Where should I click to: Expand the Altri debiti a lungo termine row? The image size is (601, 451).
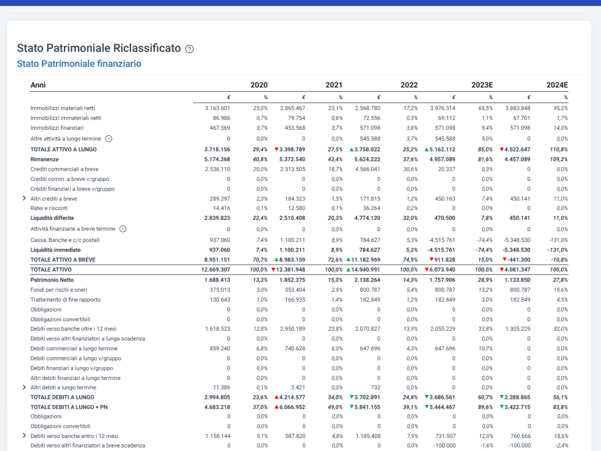pyautogui.click(x=24, y=387)
